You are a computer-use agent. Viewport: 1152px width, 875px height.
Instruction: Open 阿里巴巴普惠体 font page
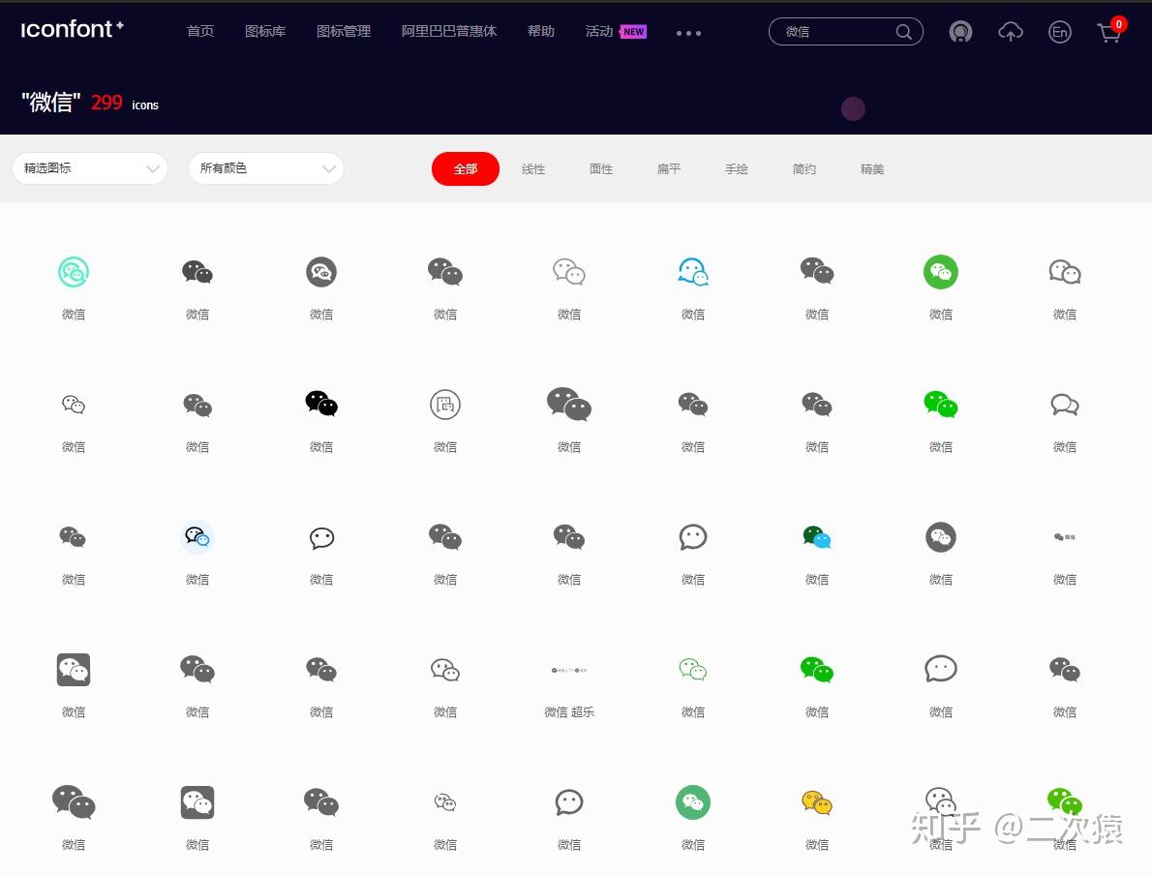(449, 31)
